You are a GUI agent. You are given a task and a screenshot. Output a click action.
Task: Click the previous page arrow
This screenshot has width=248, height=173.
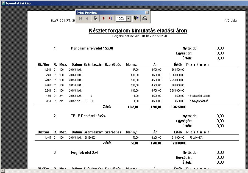[87, 18]
